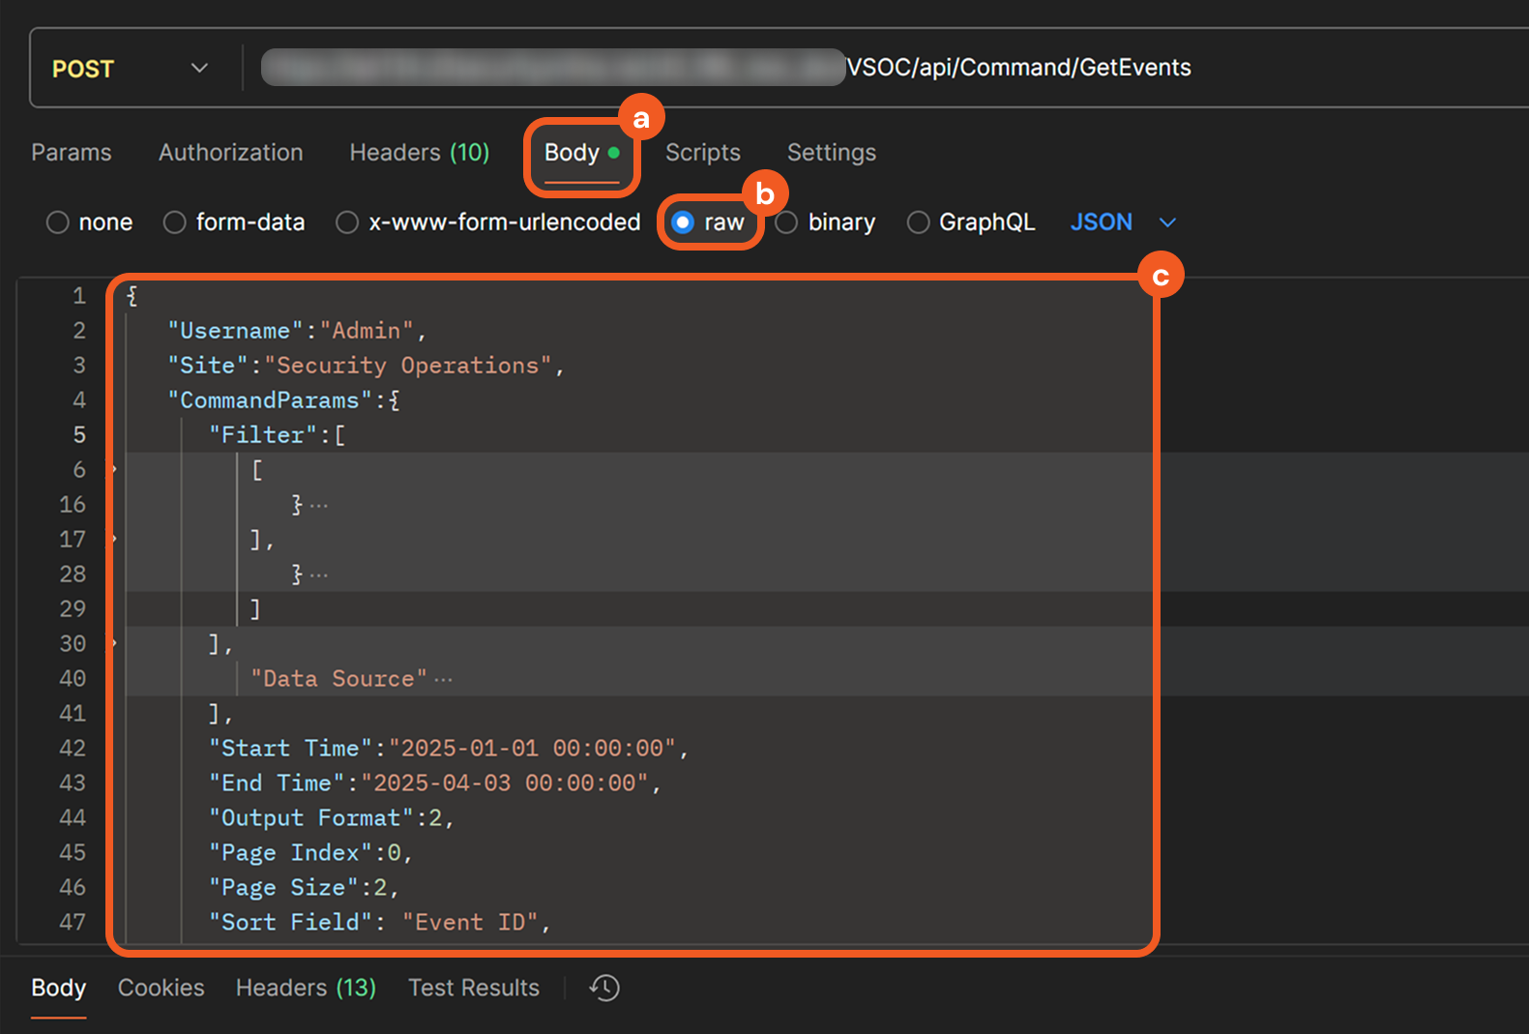The image size is (1529, 1034).
Task: Select x-www-form-urlencoded body type
Action: [347, 222]
